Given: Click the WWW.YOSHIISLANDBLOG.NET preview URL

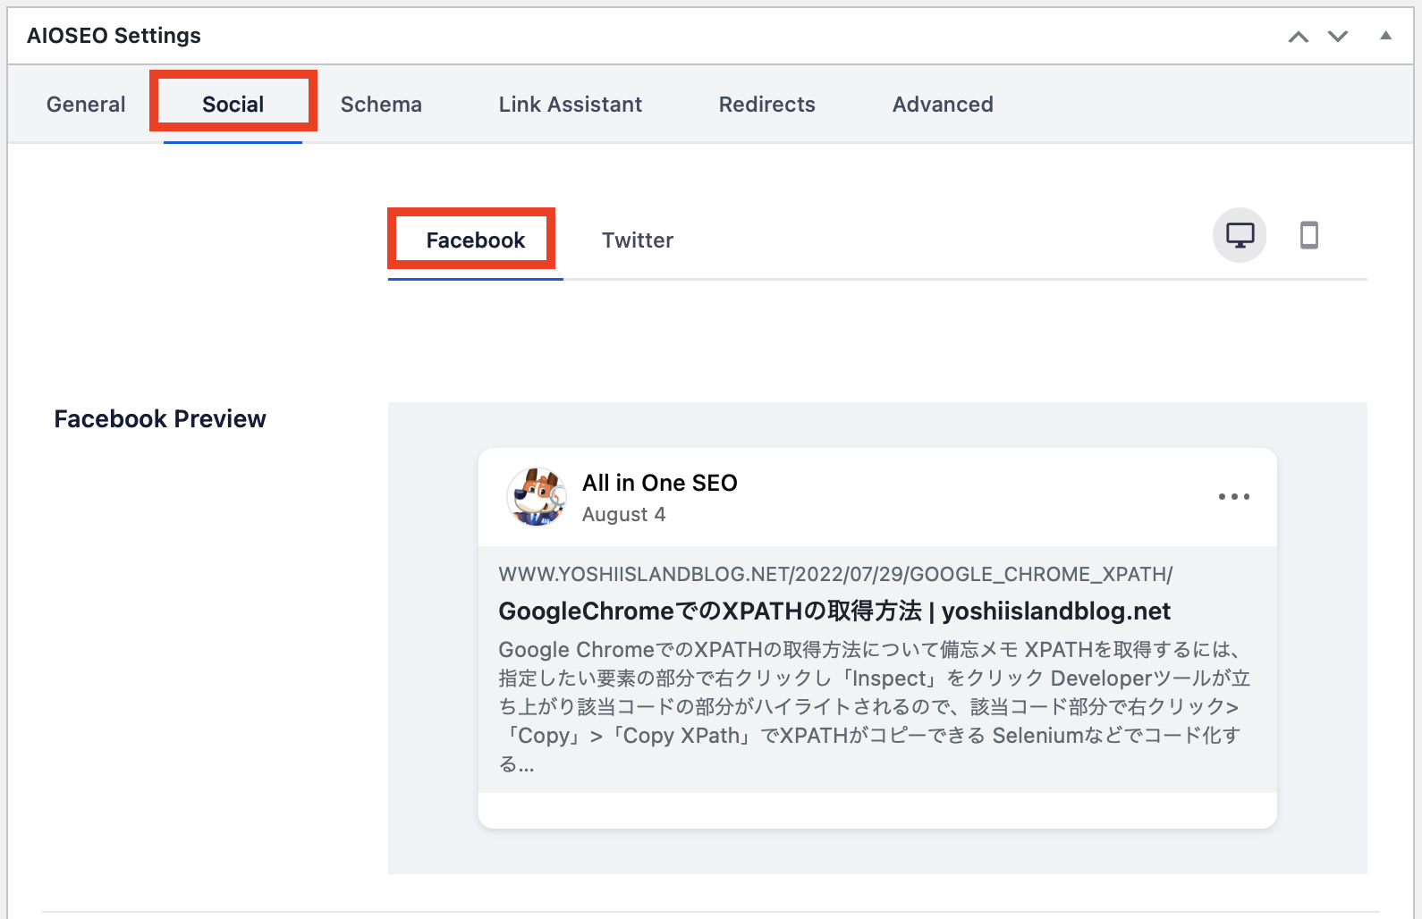Looking at the screenshot, I should pos(835,574).
